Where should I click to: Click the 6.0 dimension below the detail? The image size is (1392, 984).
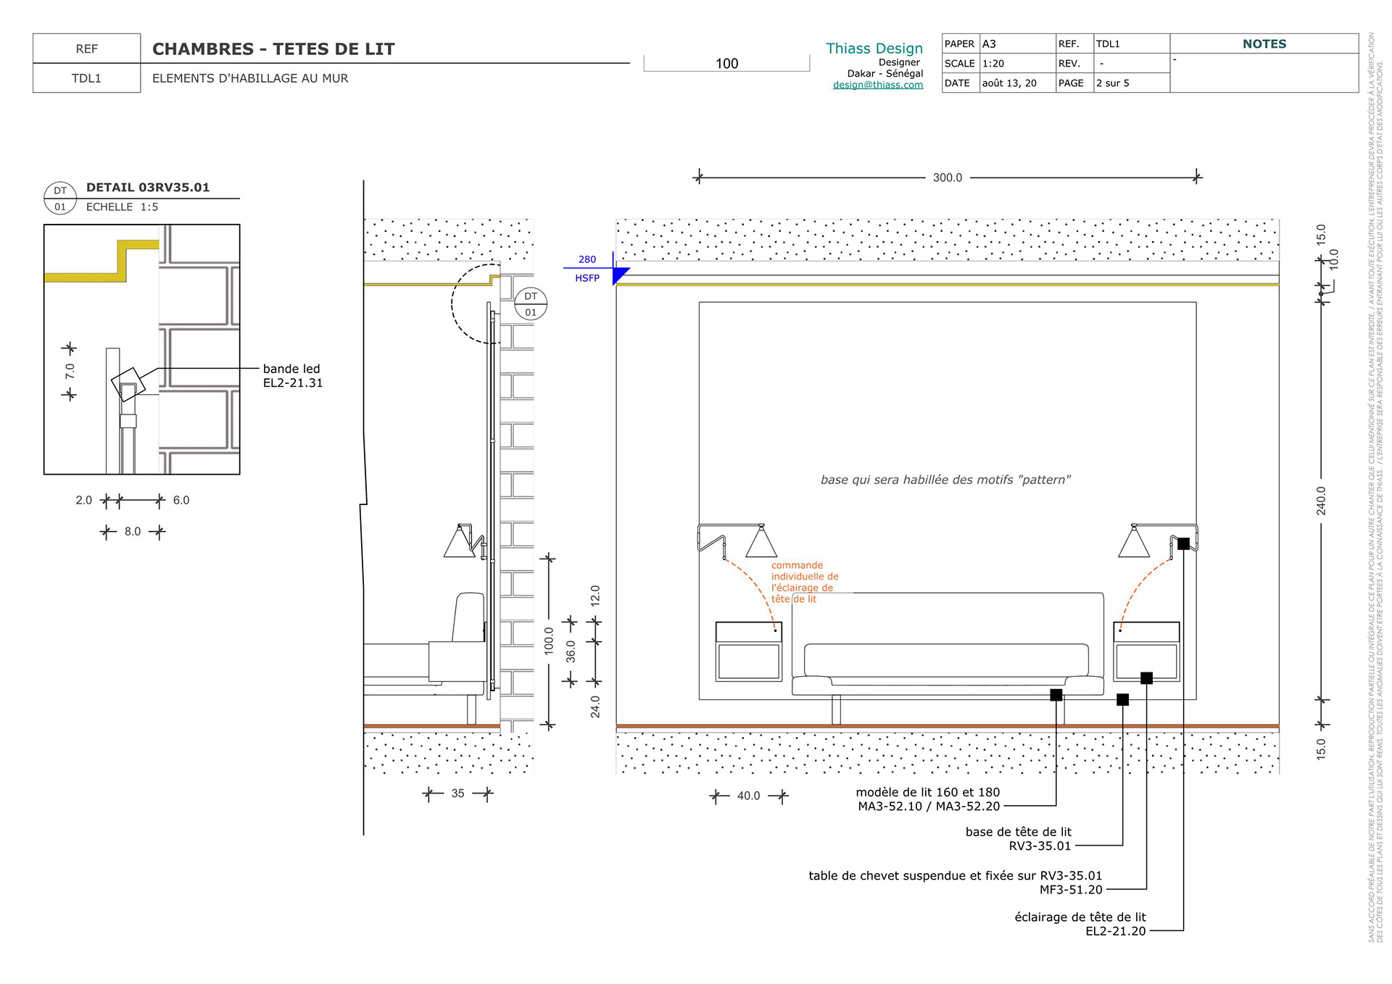coord(181,500)
